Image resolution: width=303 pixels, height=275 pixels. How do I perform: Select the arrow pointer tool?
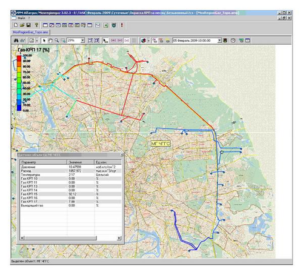[x=44, y=41]
